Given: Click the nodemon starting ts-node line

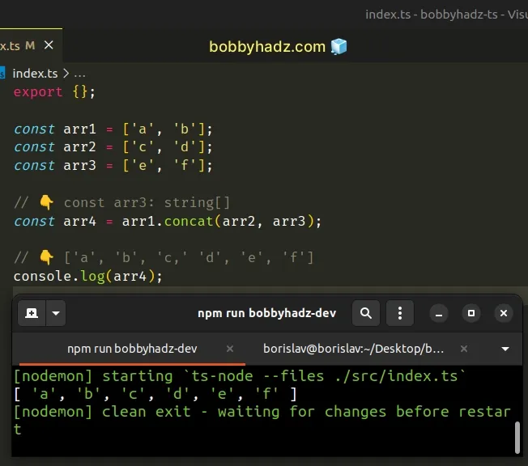Looking at the screenshot, I should (x=240, y=376).
